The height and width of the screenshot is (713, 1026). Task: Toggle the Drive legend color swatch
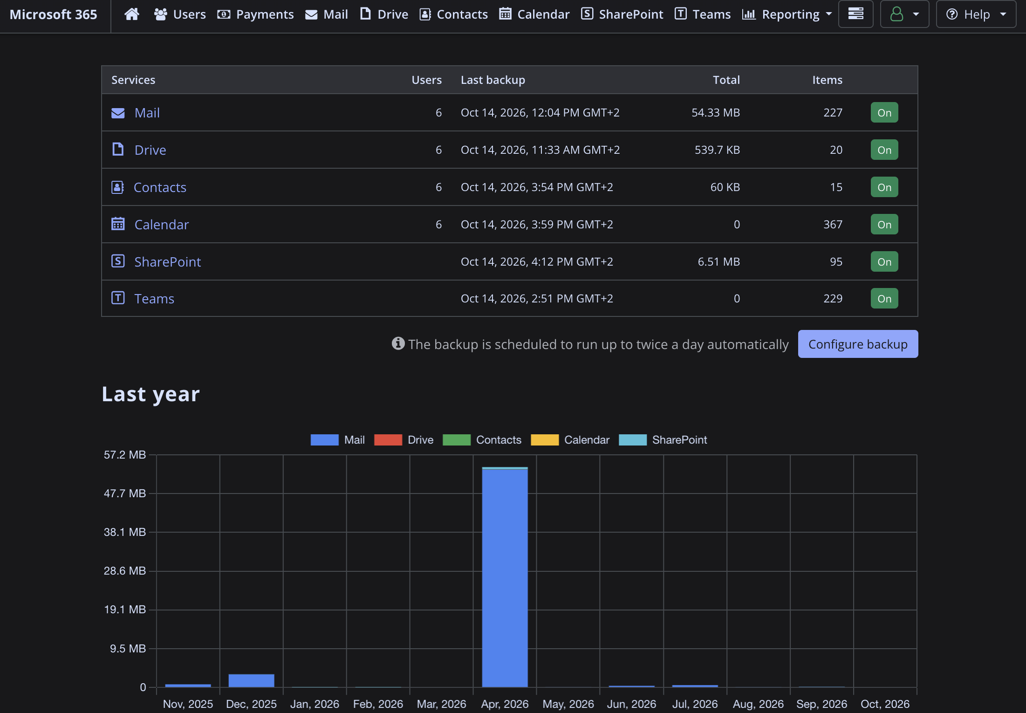(x=388, y=440)
